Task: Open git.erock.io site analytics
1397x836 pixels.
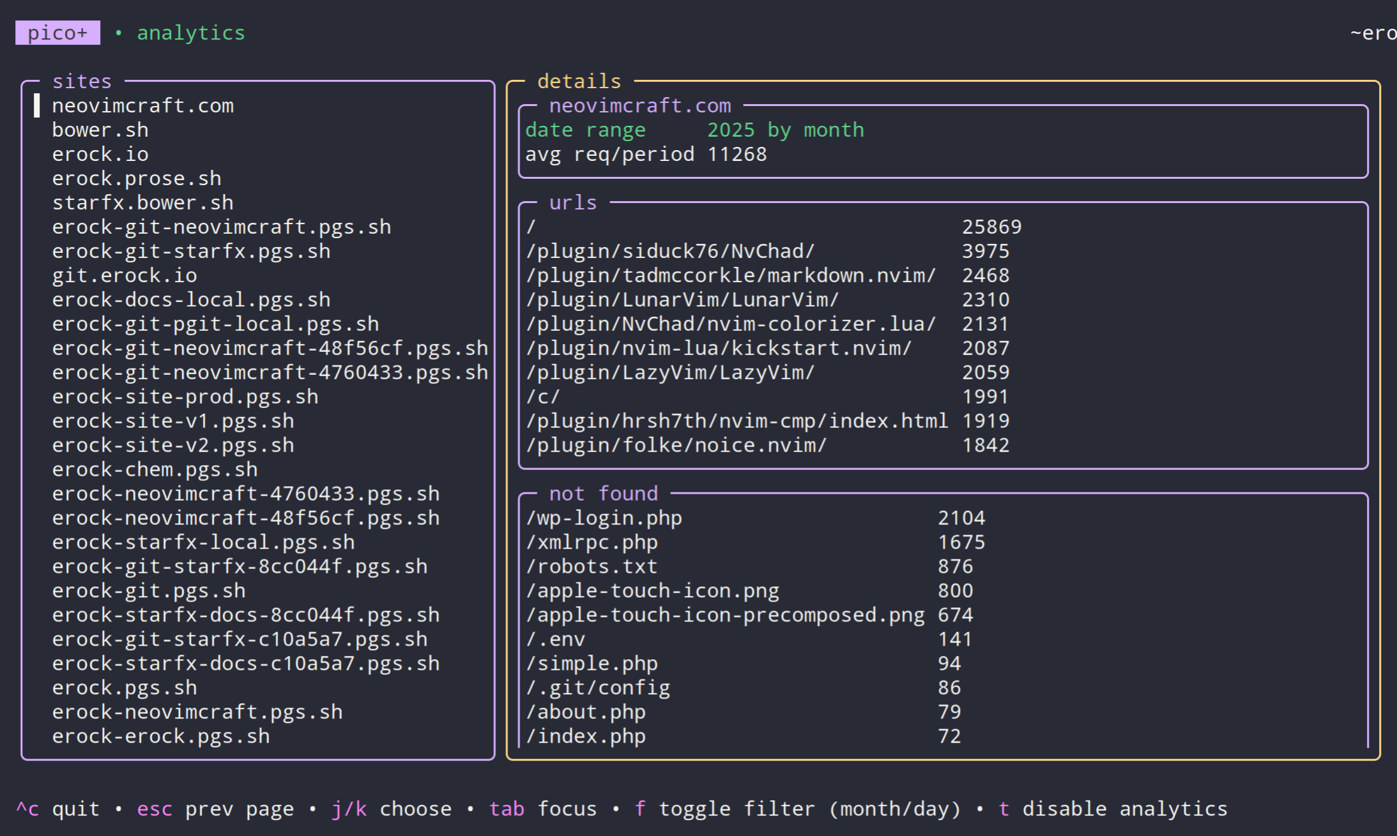Action: (125, 276)
